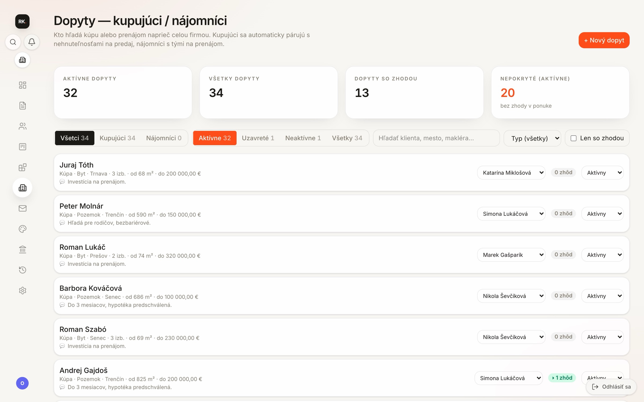The width and height of the screenshot is (644, 402).
Task: Open agent dropdown for Andrej Gajdoš
Action: tap(508, 378)
